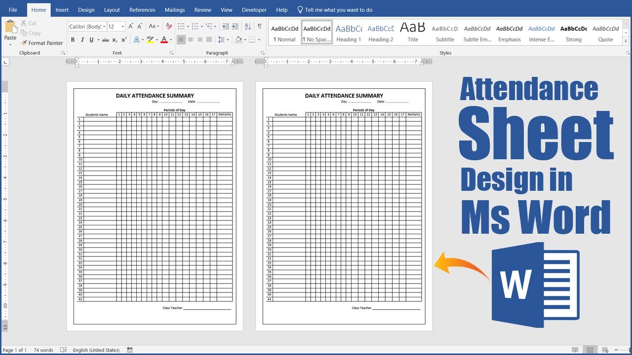This screenshot has width=632, height=355.
Task: Open the Calibri font name dropdown
Action: tap(104, 27)
